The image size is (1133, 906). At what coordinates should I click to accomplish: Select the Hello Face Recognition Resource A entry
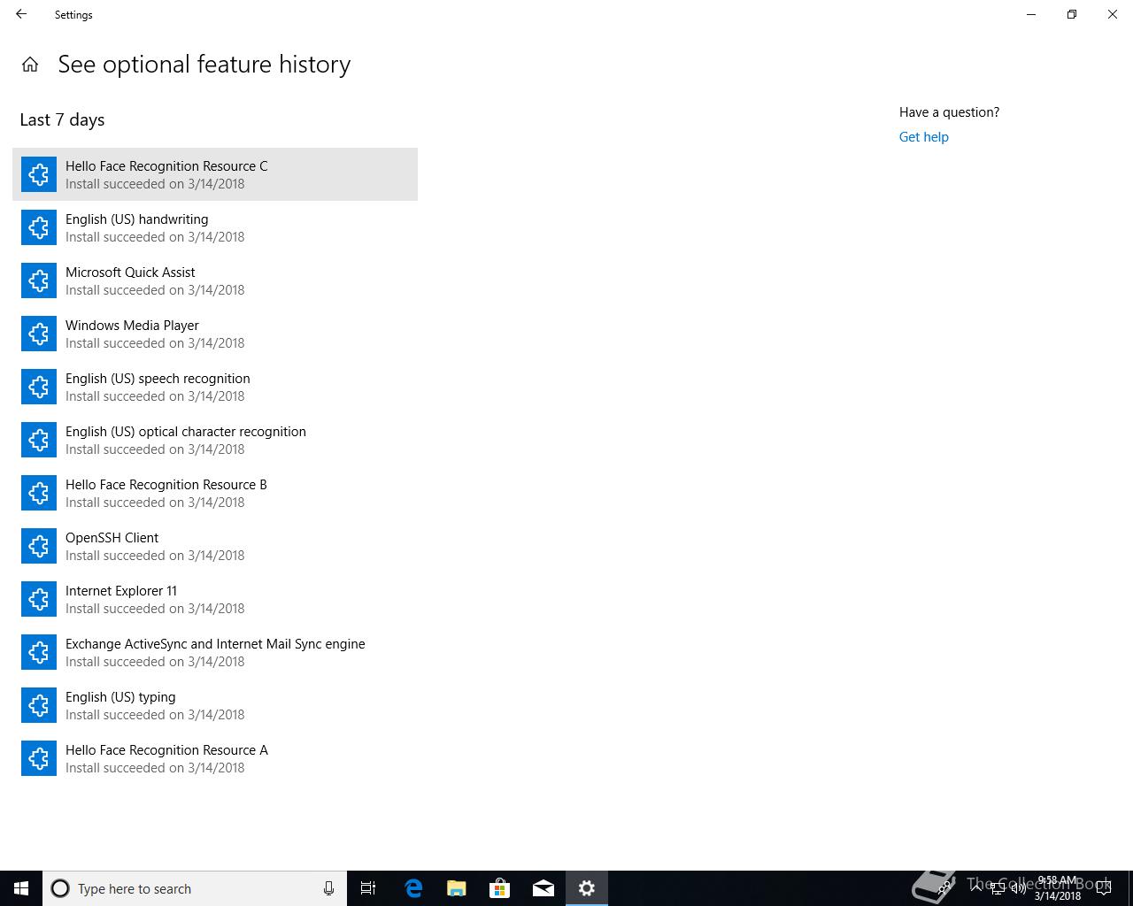pos(215,758)
